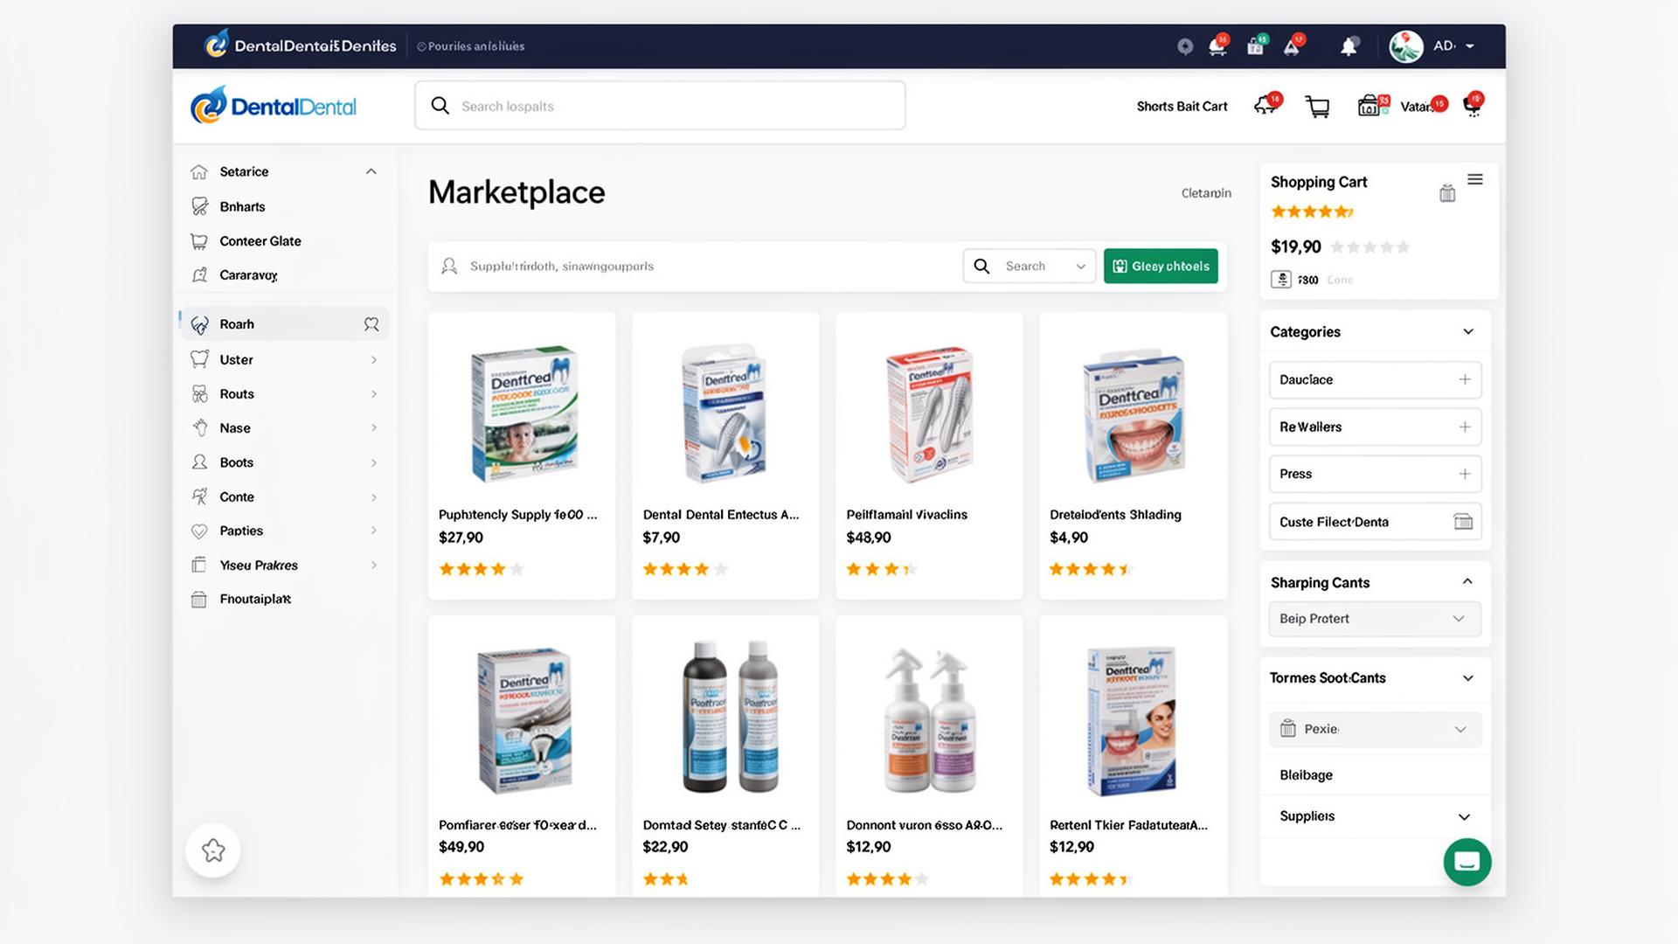Image resolution: width=1678 pixels, height=944 pixels.
Task: Open the green chat support button
Action: pyautogui.click(x=1467, y=862)
